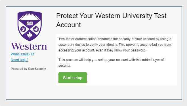Click the two-factor authentication description paragraph
This screenshot has height=106, width=187.
coord(115,45)
